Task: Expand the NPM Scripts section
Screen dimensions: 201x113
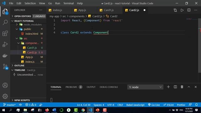Action: click(28, 100)
